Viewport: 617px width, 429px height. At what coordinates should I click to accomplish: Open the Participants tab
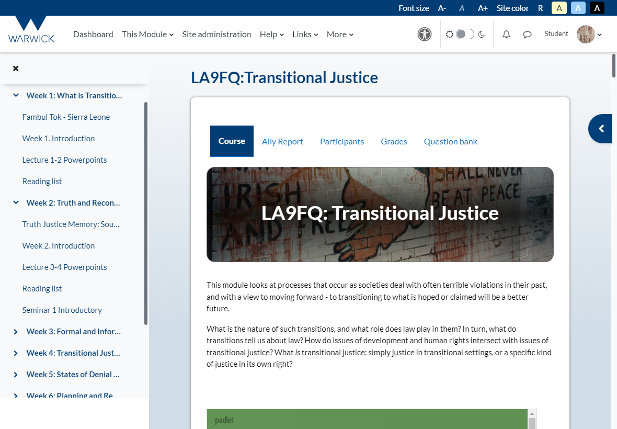tap(342, 142)
